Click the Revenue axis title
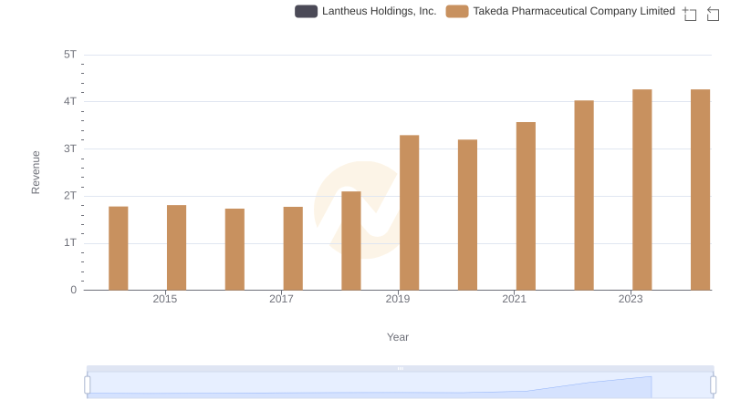Image resolution: width=730 pixels, height=420 pixels. [x=36, y=172]
